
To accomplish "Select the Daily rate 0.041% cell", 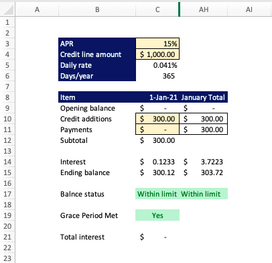I will tap(157, 65).
